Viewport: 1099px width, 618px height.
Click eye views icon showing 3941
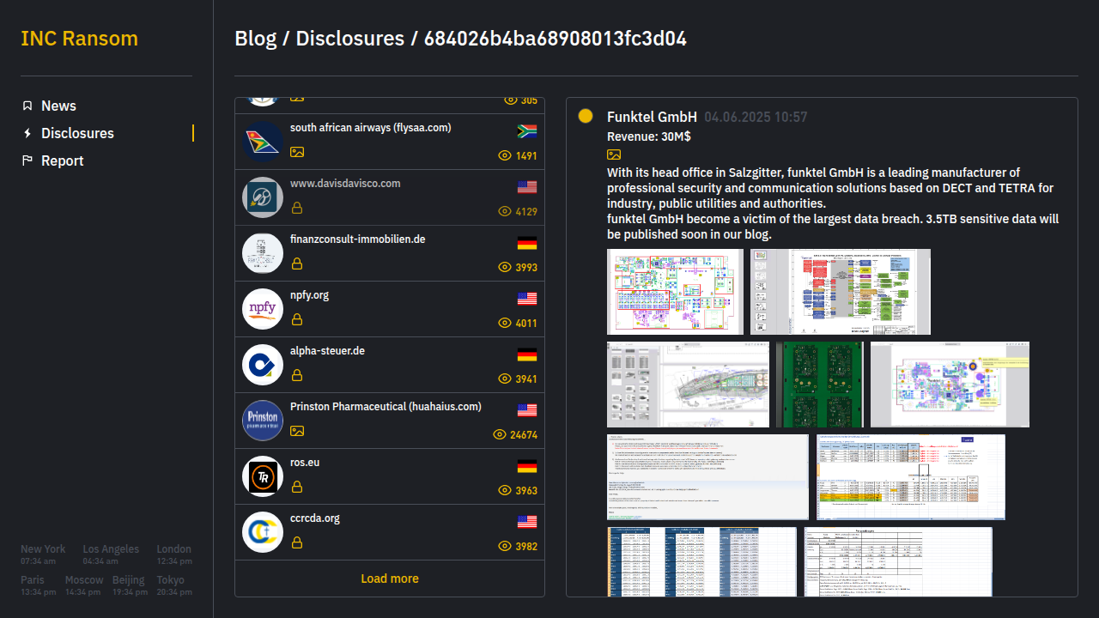505,379
